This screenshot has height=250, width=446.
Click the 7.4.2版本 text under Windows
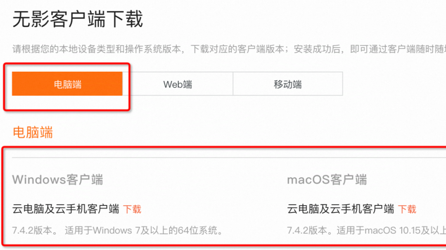[32, 230]
